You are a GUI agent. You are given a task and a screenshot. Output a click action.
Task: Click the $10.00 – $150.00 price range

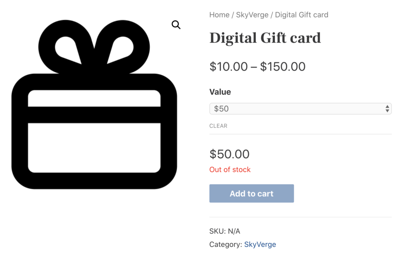click(257, 67)
